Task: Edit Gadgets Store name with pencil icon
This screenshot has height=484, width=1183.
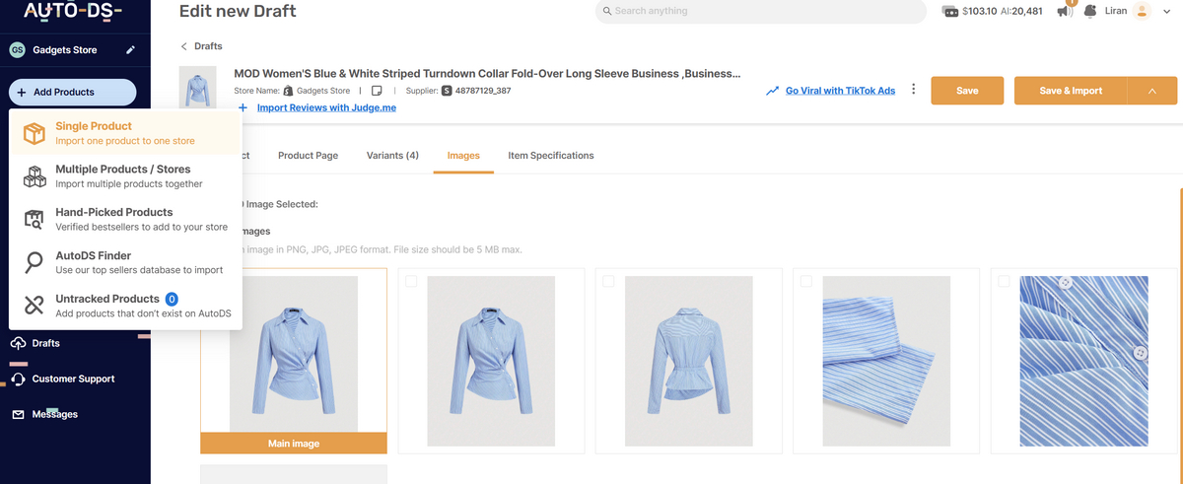Action: click(131, 50)
